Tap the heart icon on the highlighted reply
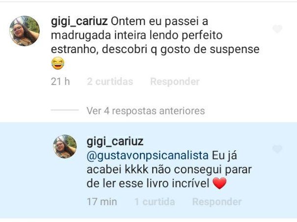297x222 pixels. [x=277, y=149]
